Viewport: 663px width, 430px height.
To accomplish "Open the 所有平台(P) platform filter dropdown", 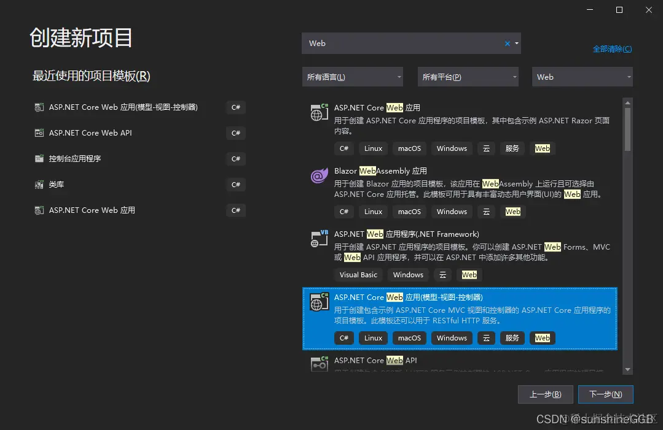I will [468, 77].
